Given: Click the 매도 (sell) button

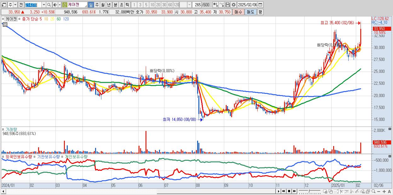Looking at the screenshot, I should coord(250,12).
